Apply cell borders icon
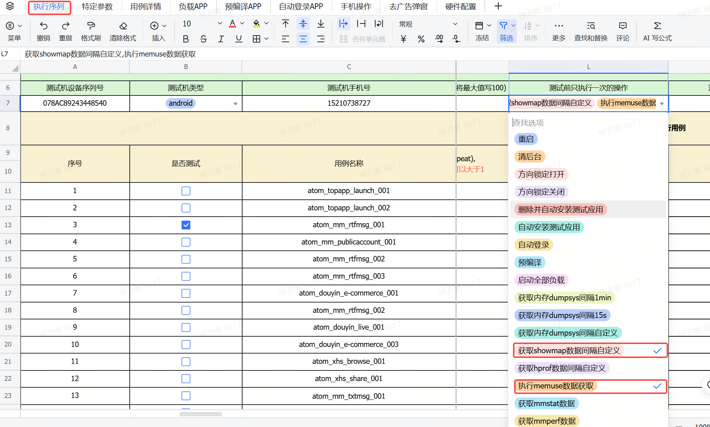 tap(257, 39)
